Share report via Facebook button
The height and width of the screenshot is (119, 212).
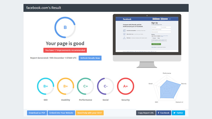point(164,113)
